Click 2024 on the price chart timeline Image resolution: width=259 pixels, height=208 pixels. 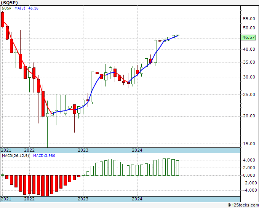[137, 150]
